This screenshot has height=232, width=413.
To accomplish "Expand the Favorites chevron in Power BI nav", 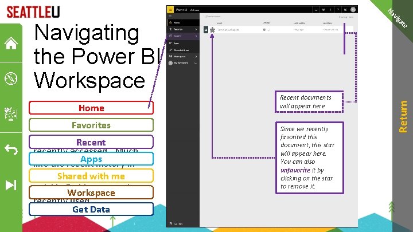I will click(x=196, y=29).
